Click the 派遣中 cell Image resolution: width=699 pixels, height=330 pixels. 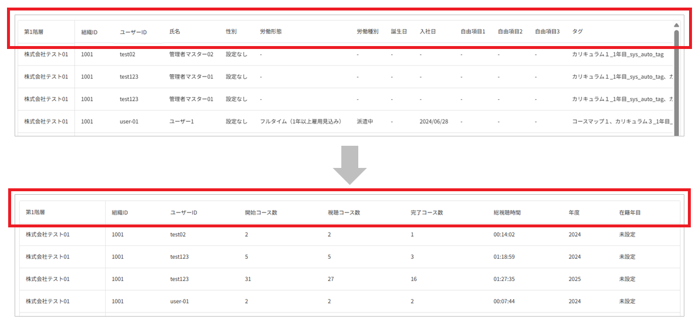(365, 121)
